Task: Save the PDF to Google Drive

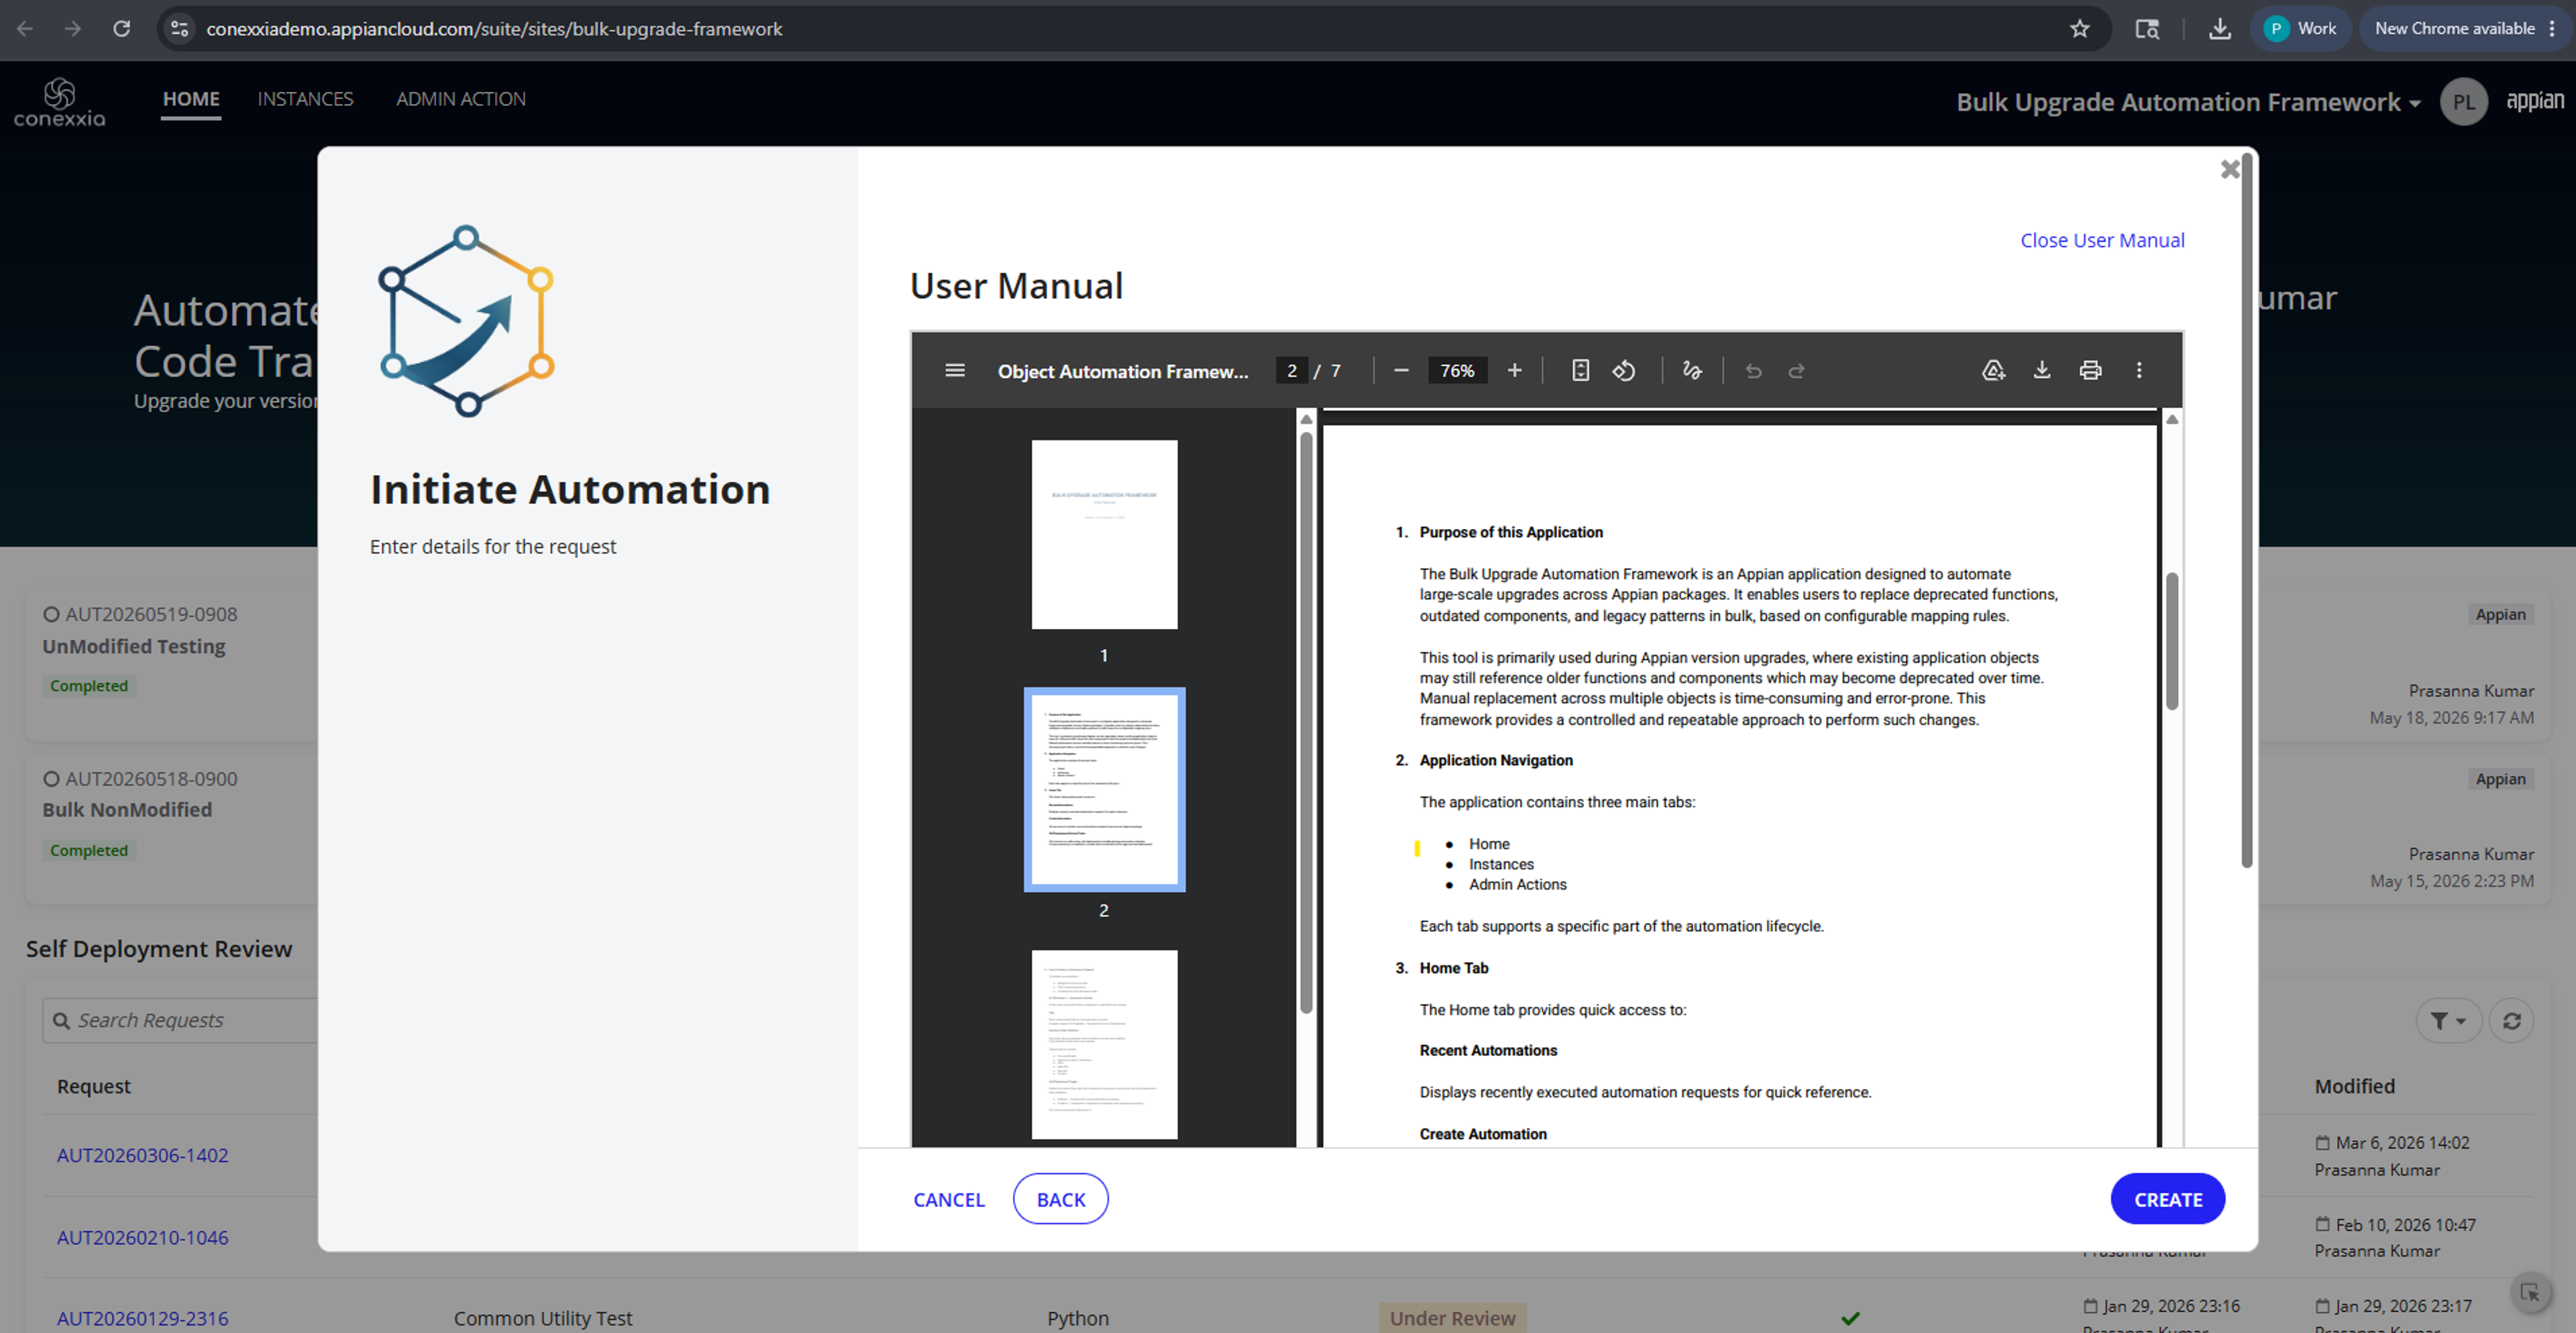Action: click(x=1993, y=371)
